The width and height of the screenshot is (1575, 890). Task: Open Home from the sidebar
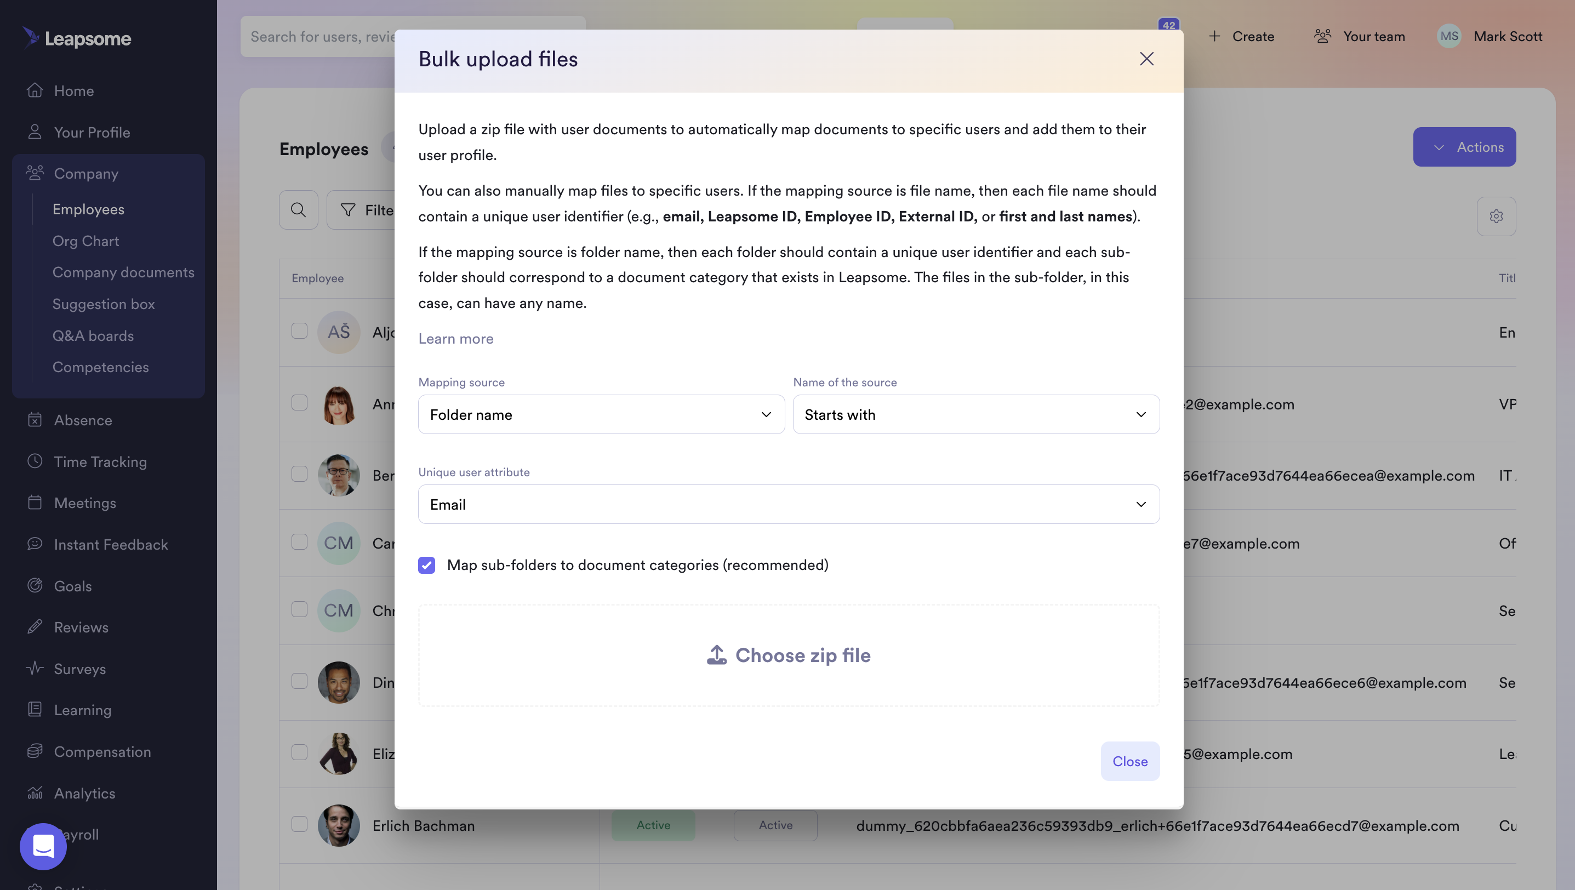[73, 90]
